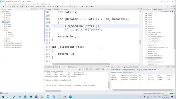Click the Debug bug toolbar icon
Image resolution: width=176 pixels, height=99 pixels.
coord(36,7)
